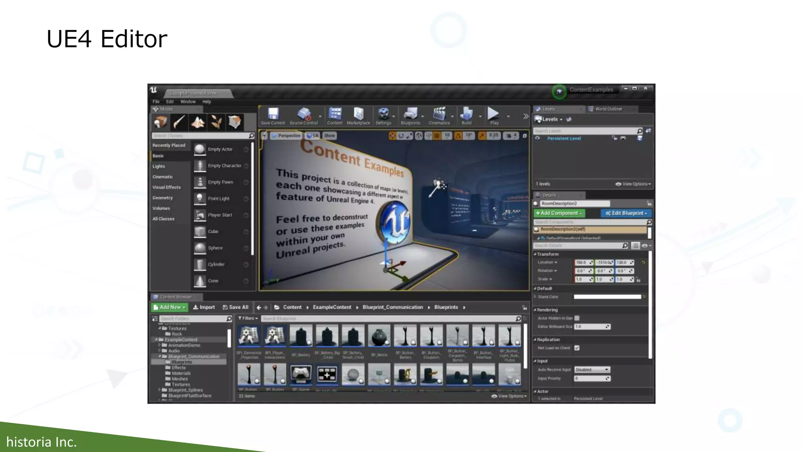Toggle rotation snapping icon in viewport
The width and height of the screenshot is (803, 452).
click(x=458, y=136)
